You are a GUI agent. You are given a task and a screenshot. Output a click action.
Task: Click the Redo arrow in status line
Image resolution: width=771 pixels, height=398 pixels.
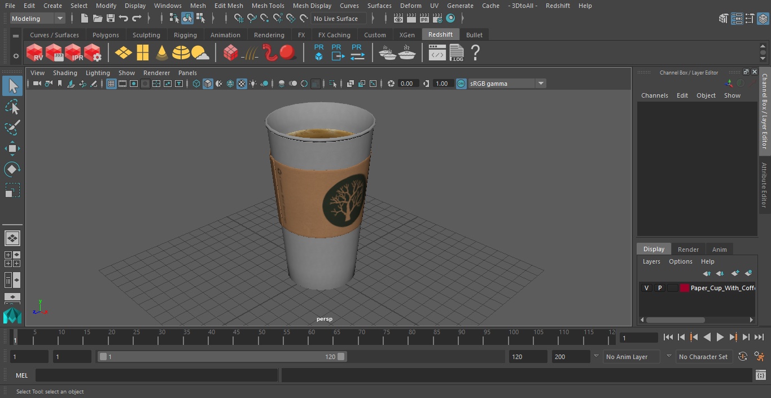[137, 19]
